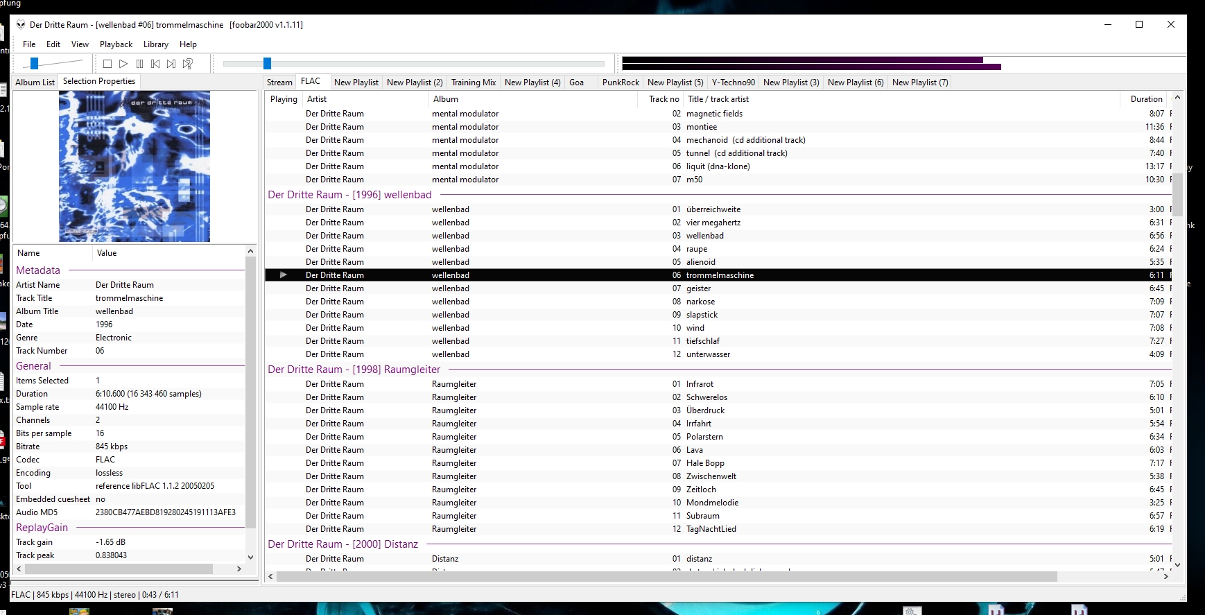Image resolution: width=1205 pixels, height=615 pixels.
Task: Open the New Playlist (2) tab
Action: [415, 83]
